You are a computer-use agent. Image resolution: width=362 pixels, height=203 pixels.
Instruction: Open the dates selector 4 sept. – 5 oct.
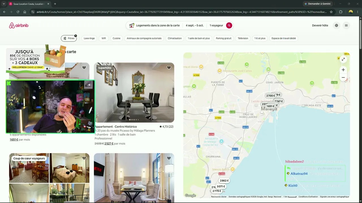[x=195, y=25]
